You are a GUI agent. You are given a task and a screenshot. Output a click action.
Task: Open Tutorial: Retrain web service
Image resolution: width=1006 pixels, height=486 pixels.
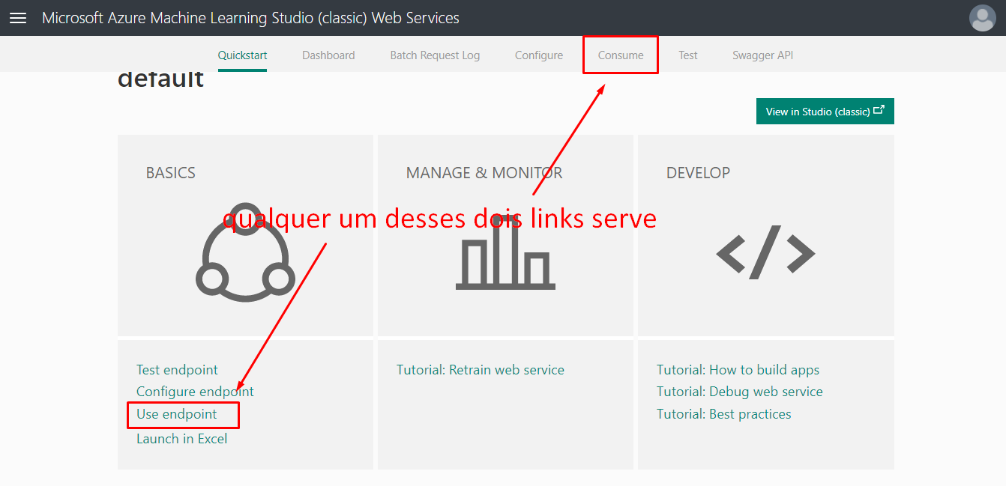[x=481, y=370]
